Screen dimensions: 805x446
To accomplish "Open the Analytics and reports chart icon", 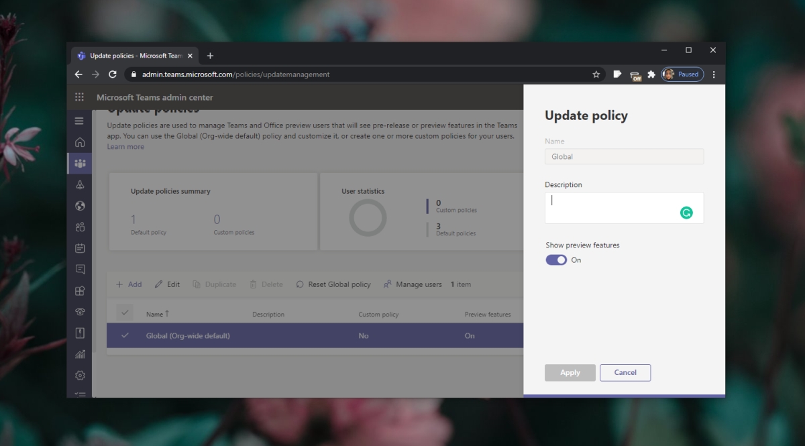I will 80,354.
